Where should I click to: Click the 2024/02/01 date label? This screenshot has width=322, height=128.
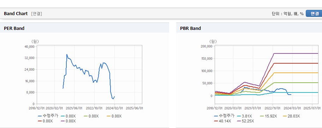(114, 108)
